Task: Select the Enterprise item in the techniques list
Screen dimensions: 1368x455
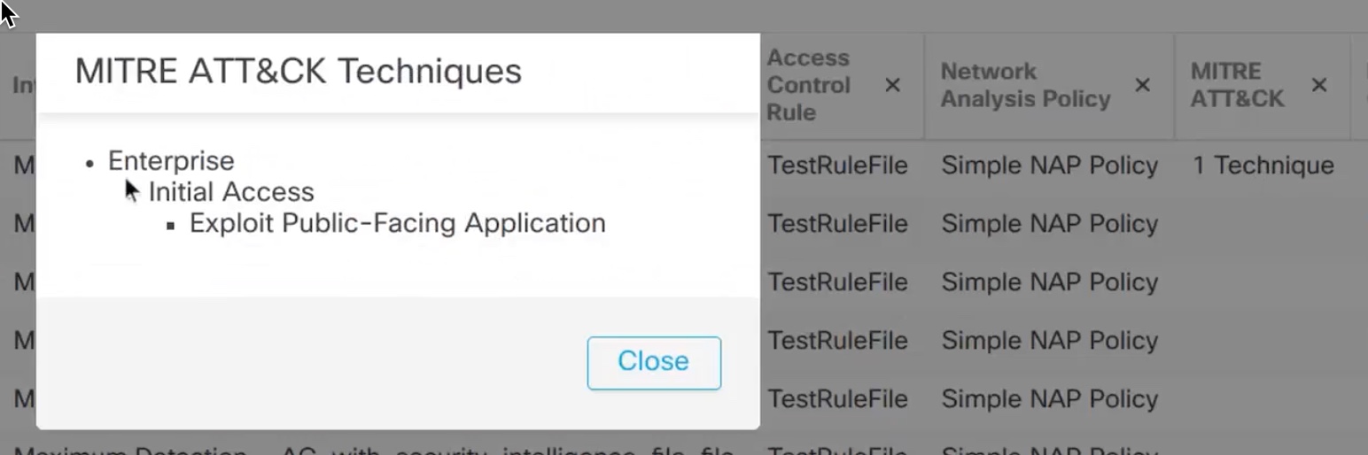Action: click(171, 161)
